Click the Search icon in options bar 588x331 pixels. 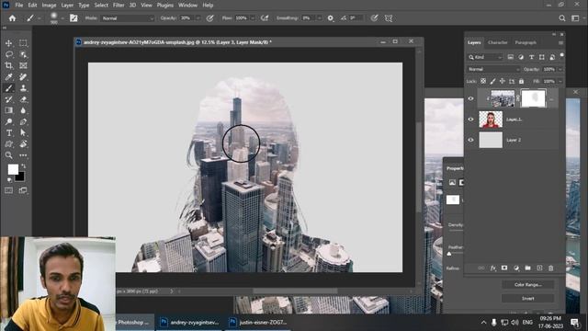click(x=561, y=18)
